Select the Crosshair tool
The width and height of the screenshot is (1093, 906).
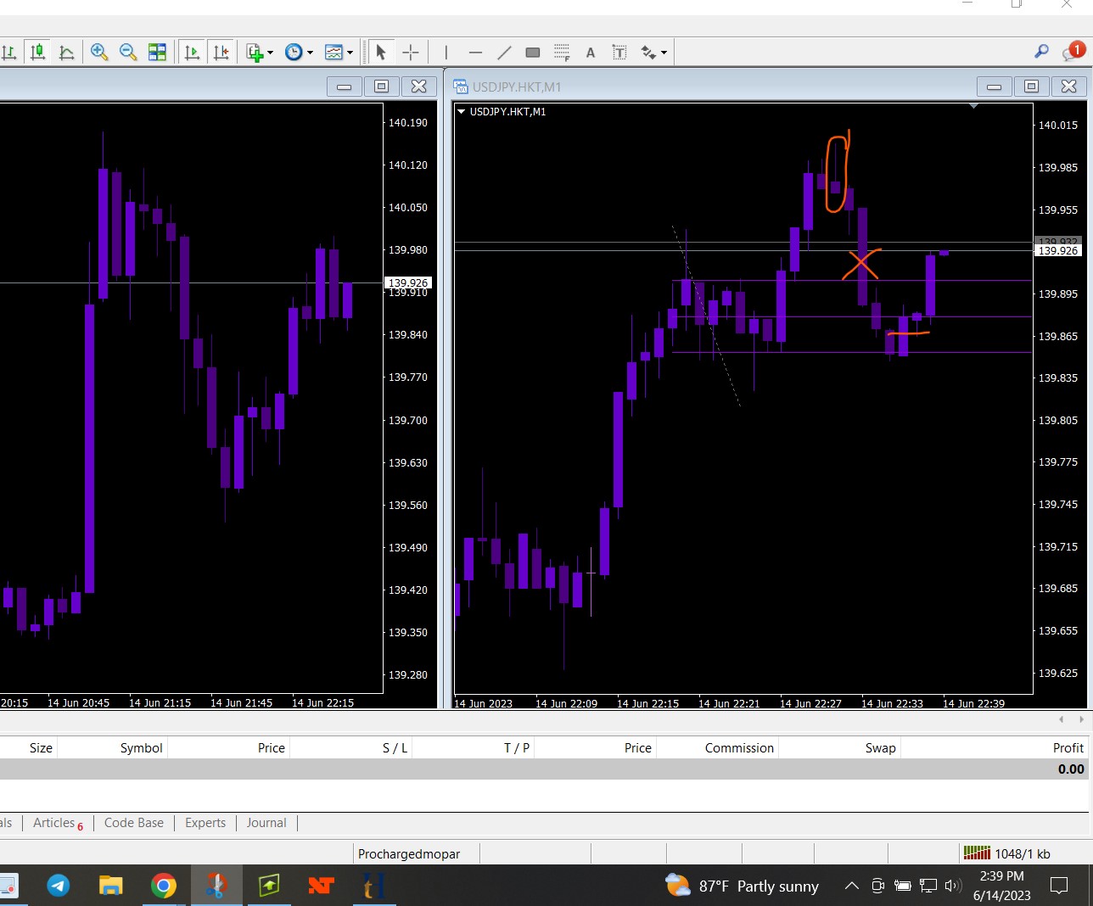pyautogui.click(x=411, y=53)
